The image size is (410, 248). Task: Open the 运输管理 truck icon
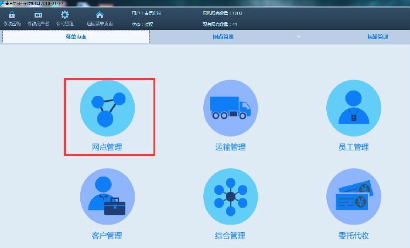point(230,108)
